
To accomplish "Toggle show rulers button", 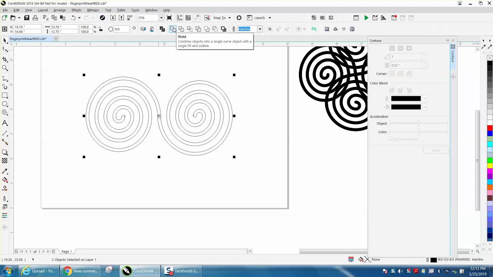I will (179, 18).
